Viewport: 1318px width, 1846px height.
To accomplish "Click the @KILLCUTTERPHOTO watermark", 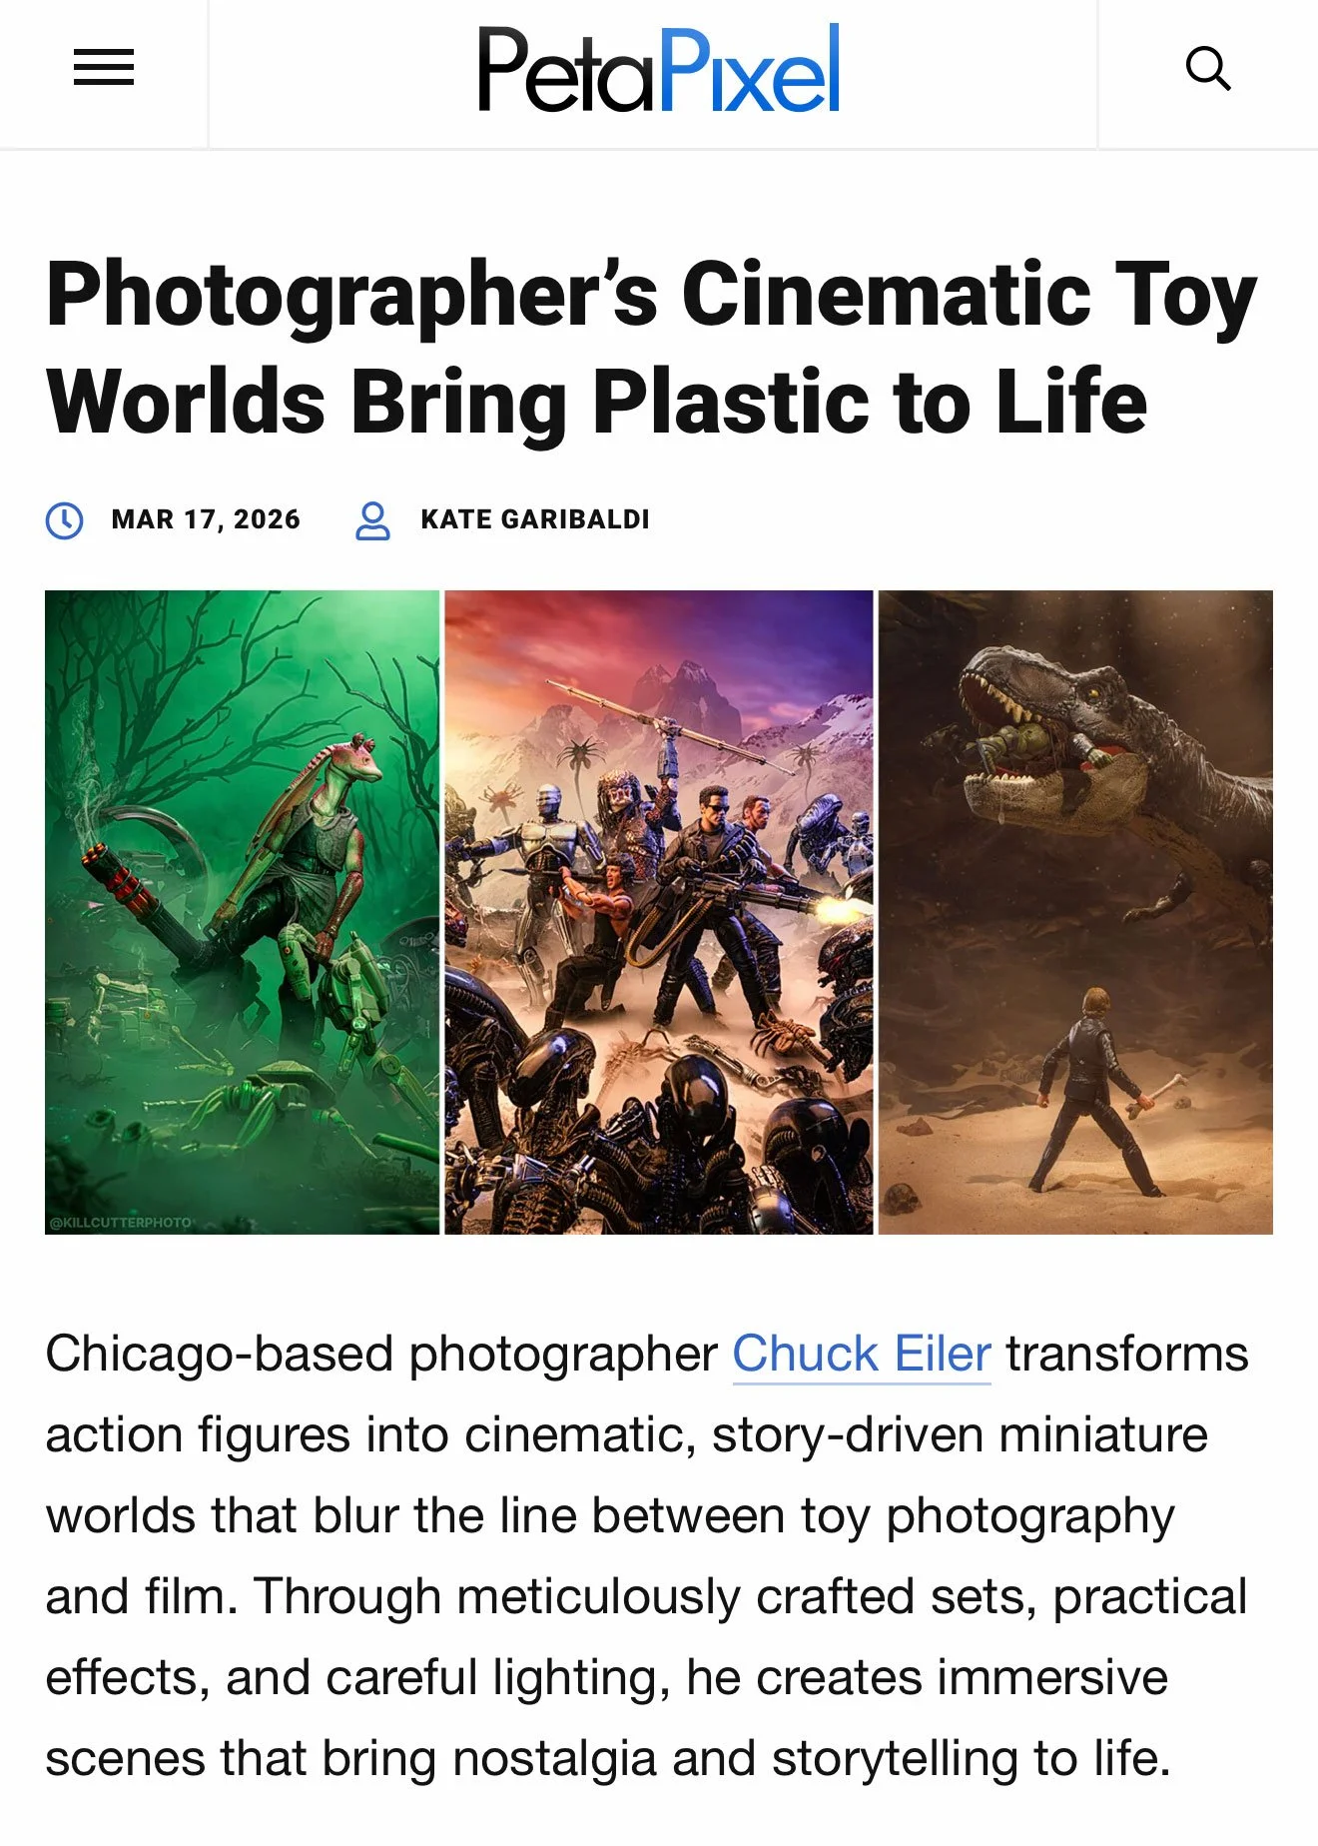I will [120, 1223].
